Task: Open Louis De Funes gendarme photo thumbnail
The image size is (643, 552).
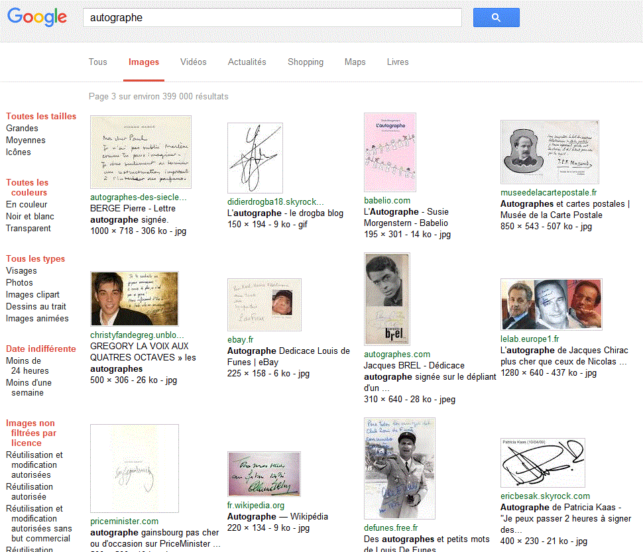Action: [x=400, y=469]
